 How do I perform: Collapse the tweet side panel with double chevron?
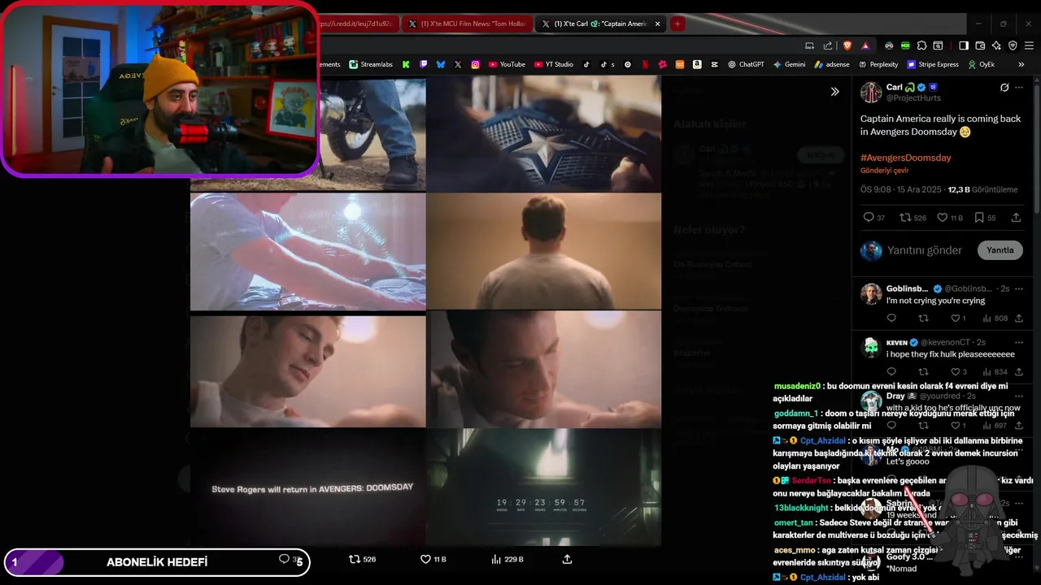click(x=834, y=92)
